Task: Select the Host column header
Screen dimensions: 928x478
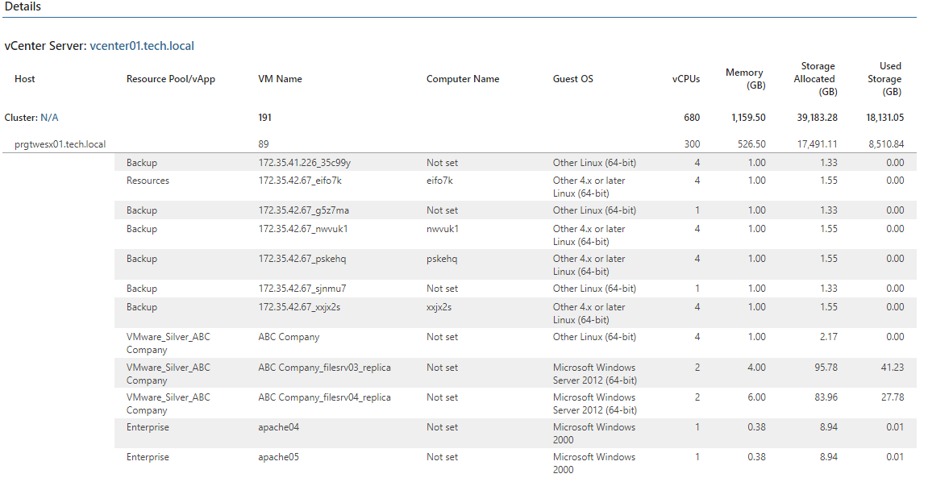Action: pyautogui.click(x=25, y=79)
